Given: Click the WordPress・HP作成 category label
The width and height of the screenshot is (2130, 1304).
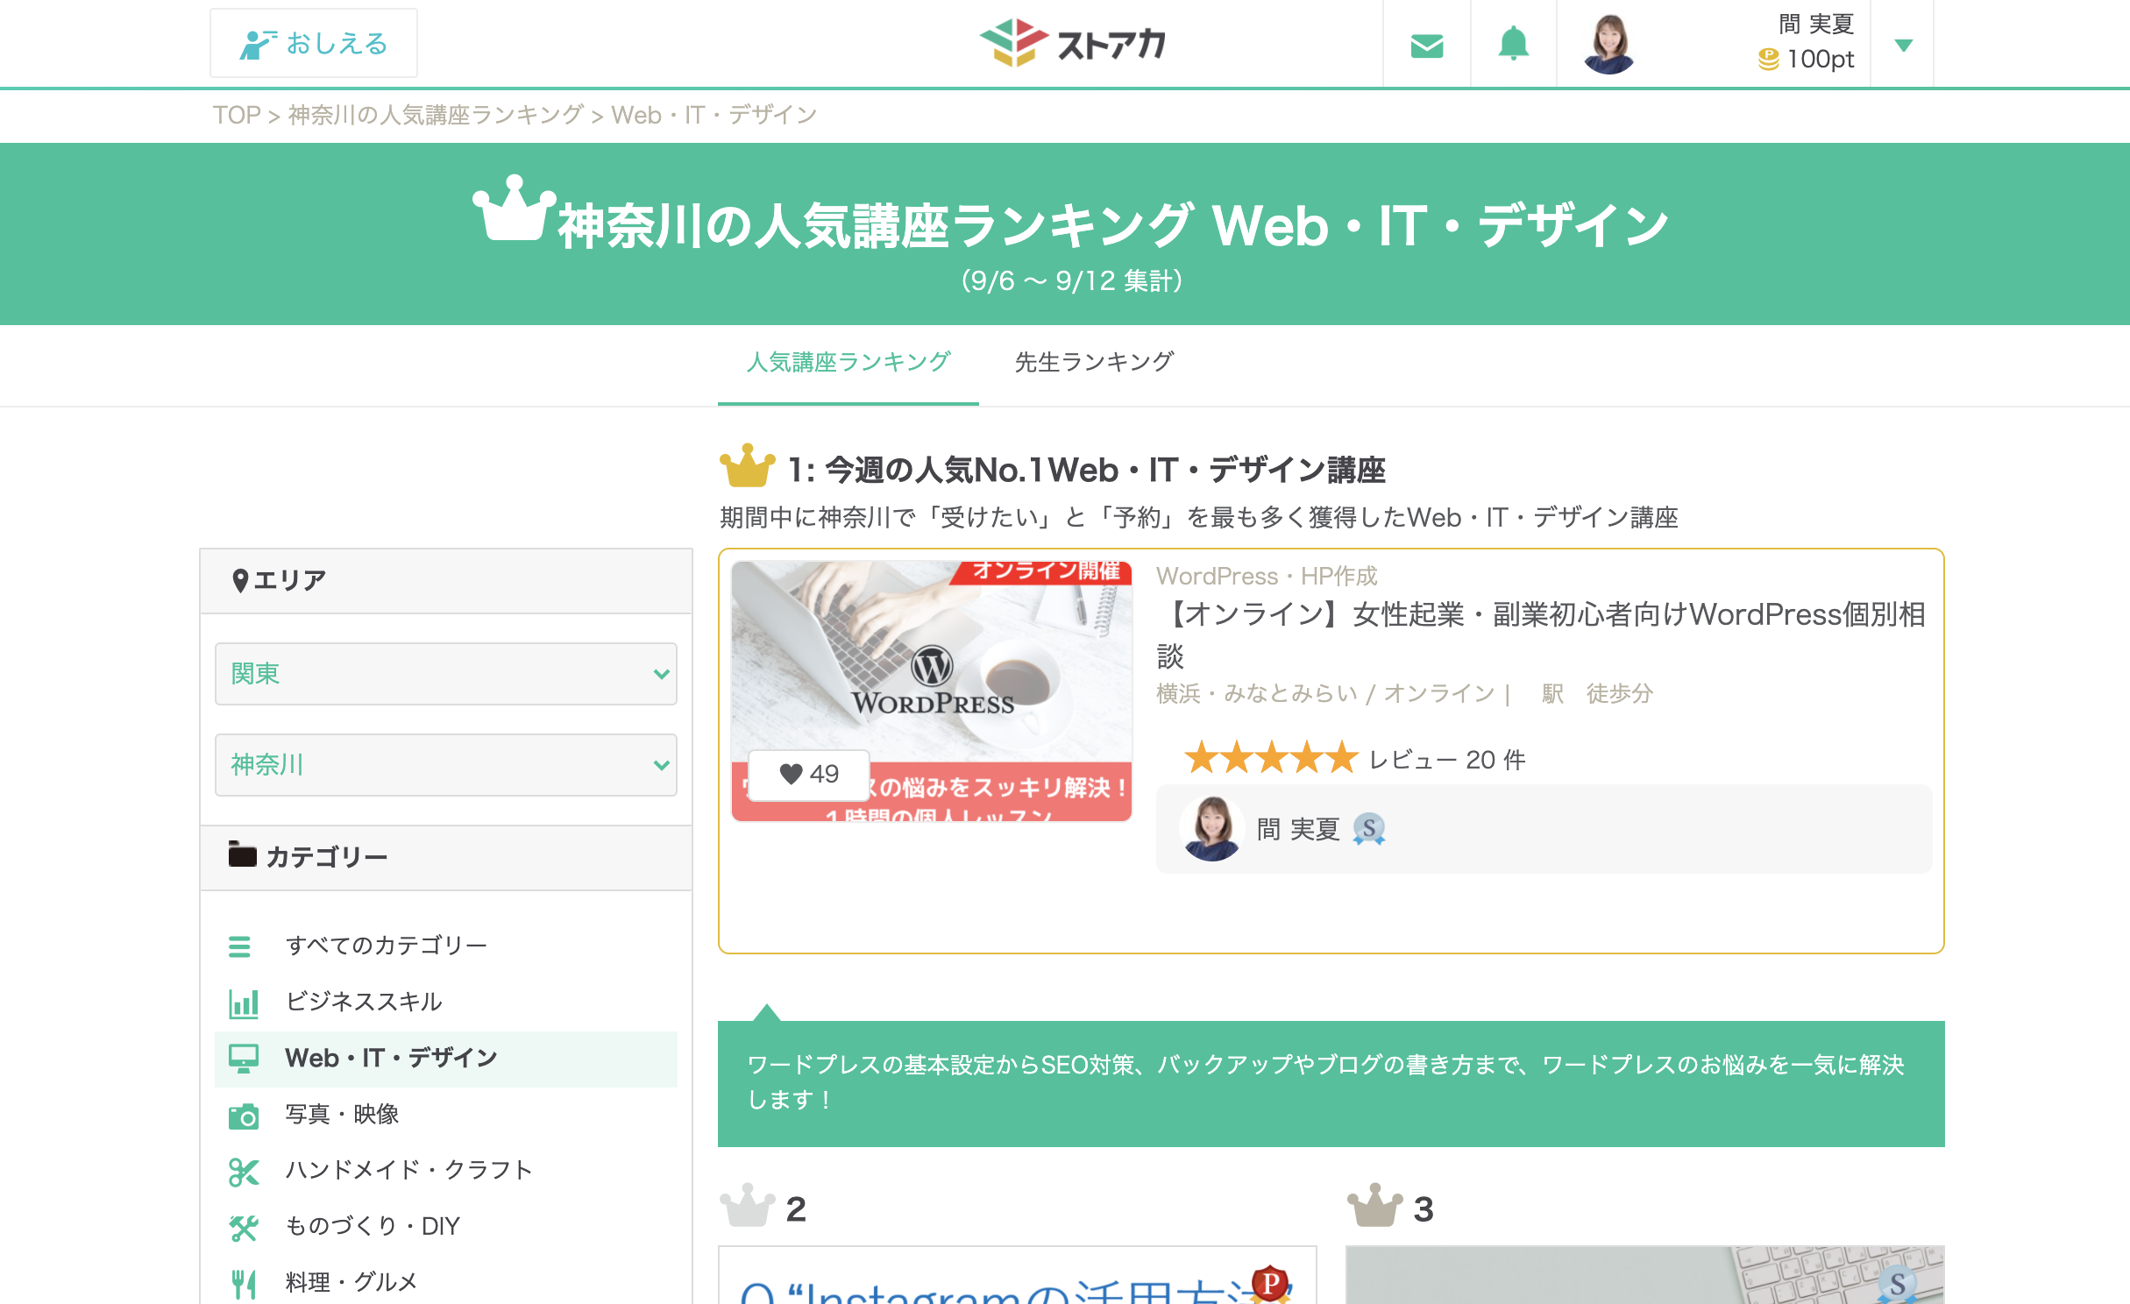Looking at the screenshot, I should pos(1267,576).
